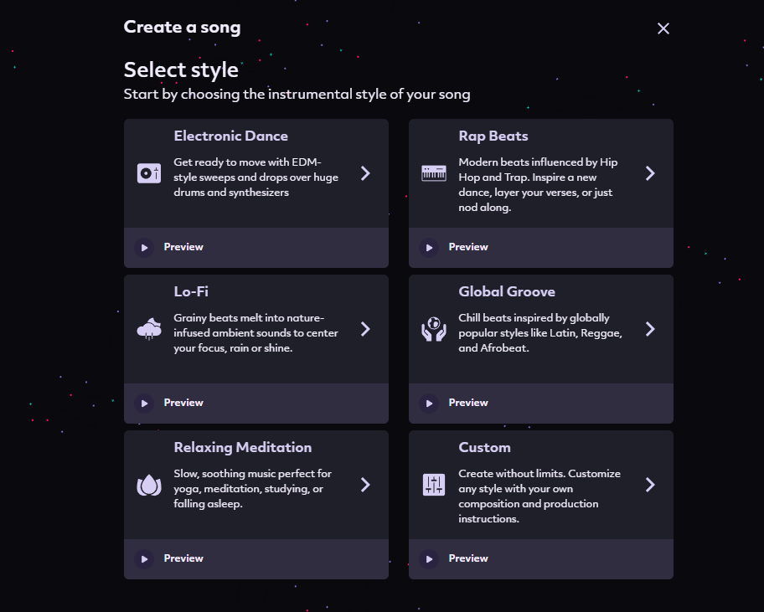Select the Relaxing Meditation style title
The image size is (764, 612).
tap(243, 447)
